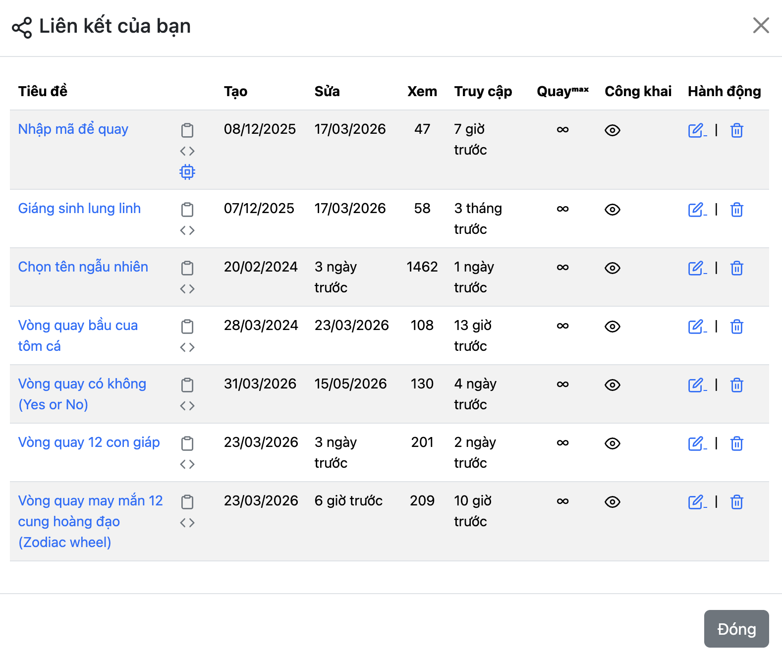782x661 pixels.
Task: Open the 'Nhập mã để quay' link
Action: click(x=73, y=129)
